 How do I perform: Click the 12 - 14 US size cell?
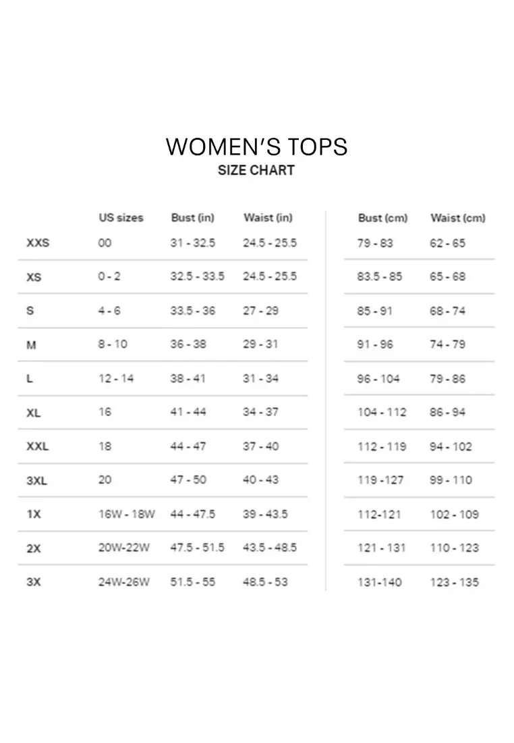pos(116,379)
